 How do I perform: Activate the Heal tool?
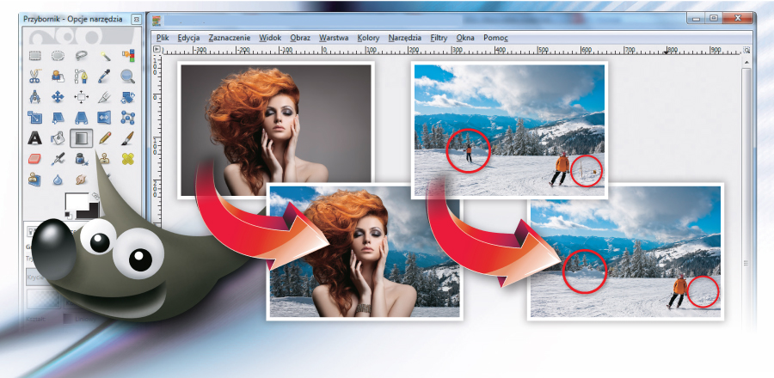pos(127,159)
